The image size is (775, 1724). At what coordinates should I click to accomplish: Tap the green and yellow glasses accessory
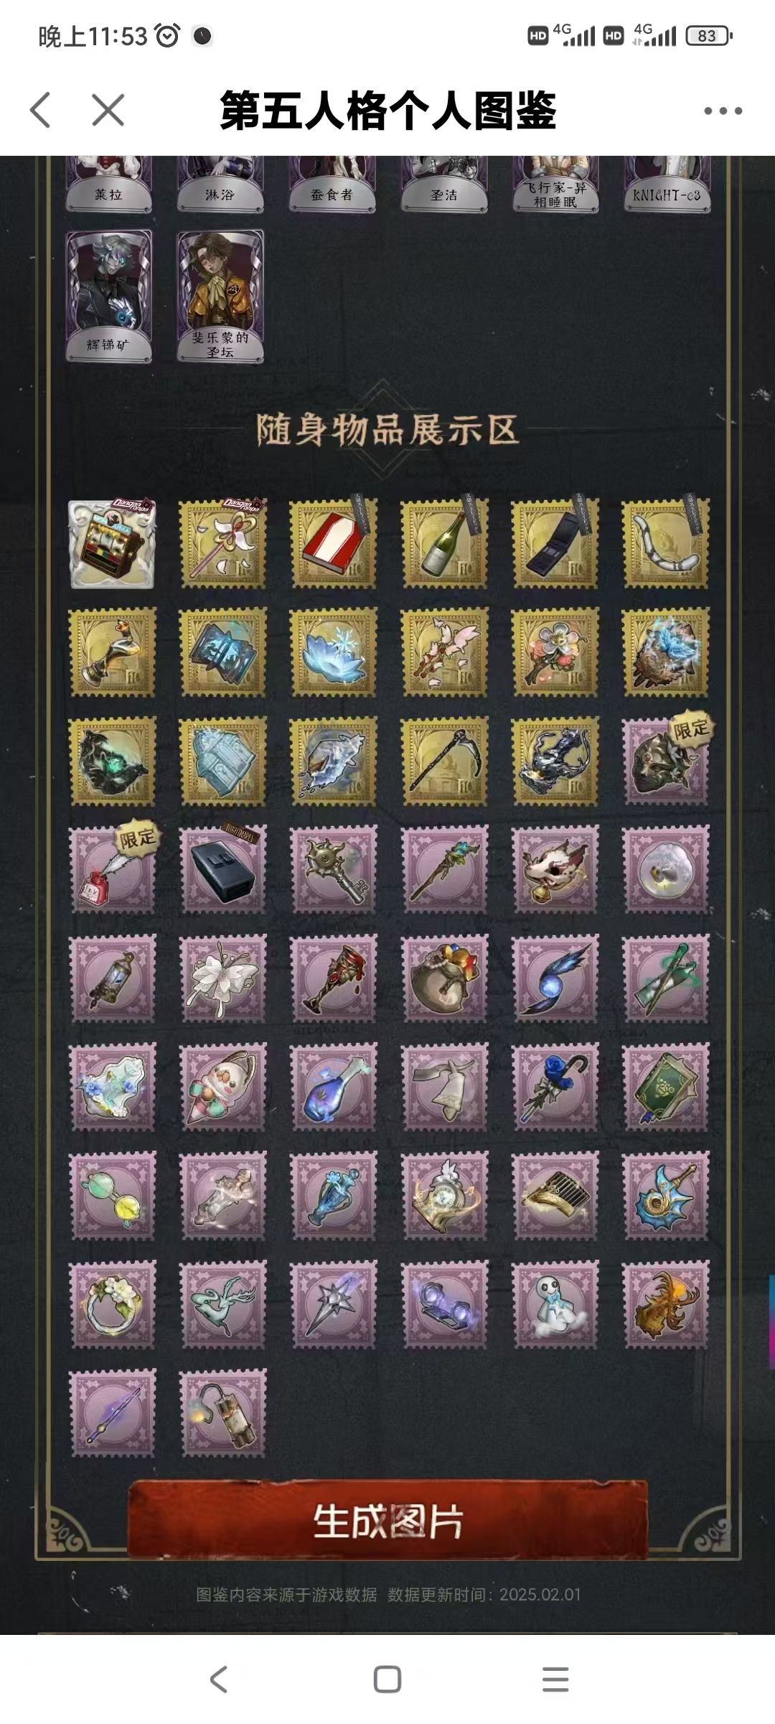(x=111, y=1196)
